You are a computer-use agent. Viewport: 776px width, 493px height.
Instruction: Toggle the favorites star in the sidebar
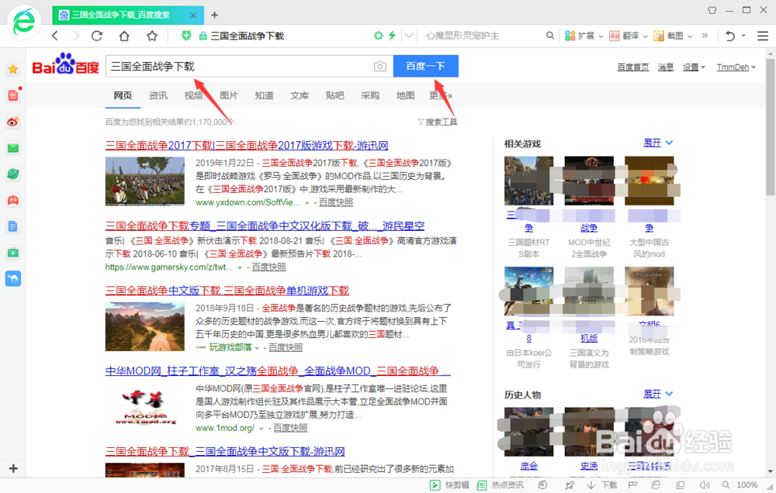pos(12,69)
